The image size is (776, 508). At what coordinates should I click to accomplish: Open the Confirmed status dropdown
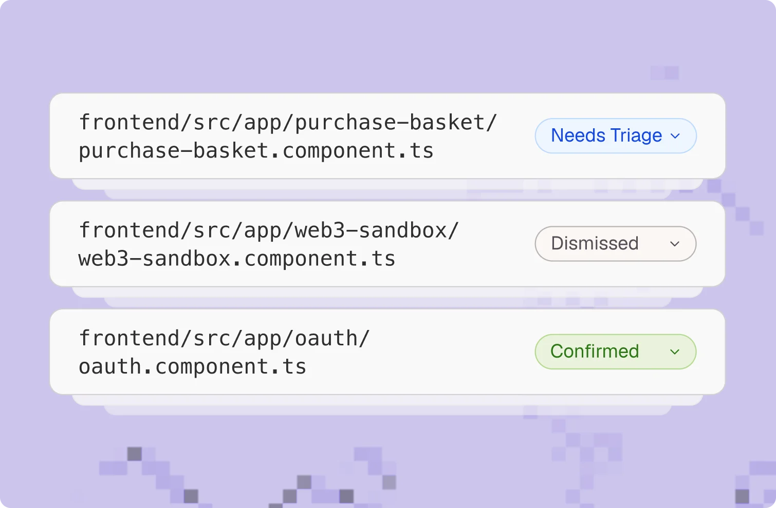pos(616,351)
